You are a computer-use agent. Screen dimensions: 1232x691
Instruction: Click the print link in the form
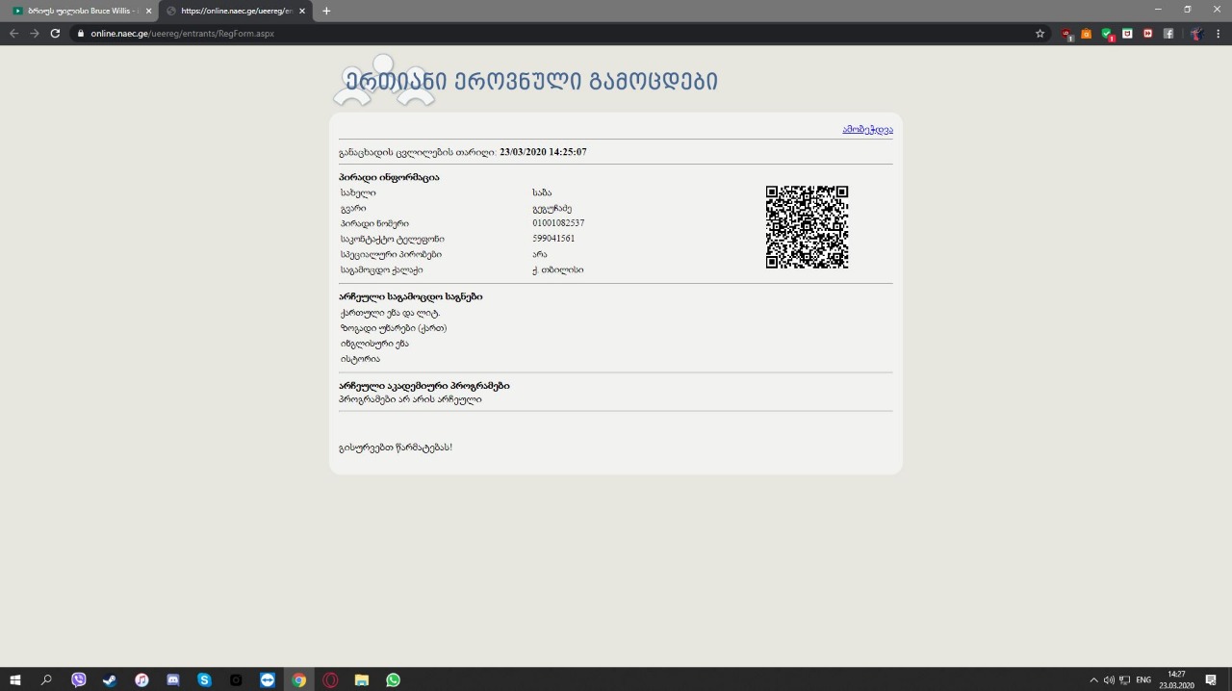[x=867, y=129]
